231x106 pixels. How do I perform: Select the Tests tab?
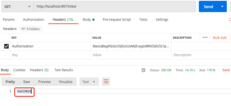pyautogui.click(x=143, y=20)
